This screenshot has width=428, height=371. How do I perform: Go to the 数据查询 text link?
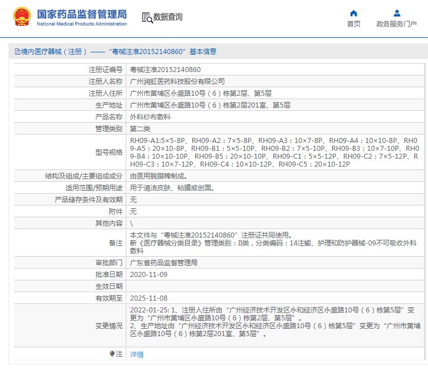coord(168,17)
